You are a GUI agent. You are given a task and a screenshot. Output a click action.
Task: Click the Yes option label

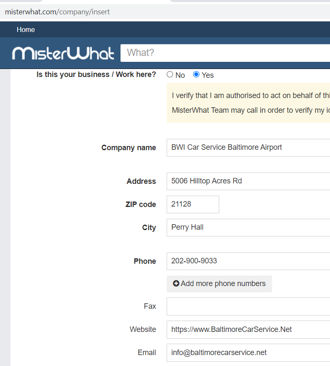point(207,75)
